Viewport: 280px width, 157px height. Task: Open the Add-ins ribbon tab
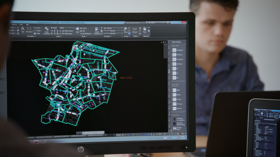14,25
